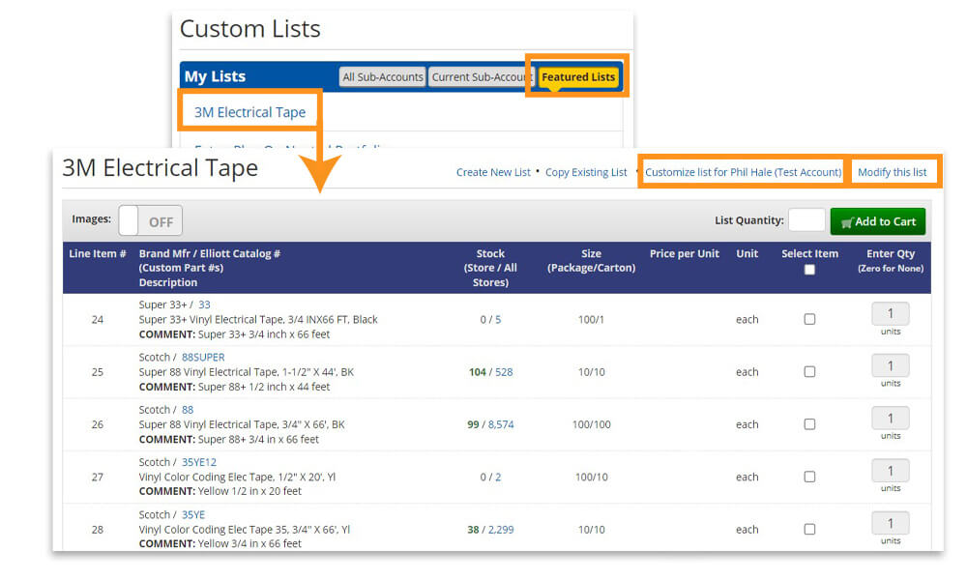Click the Add to Cart button

click(x=878, y=221)
